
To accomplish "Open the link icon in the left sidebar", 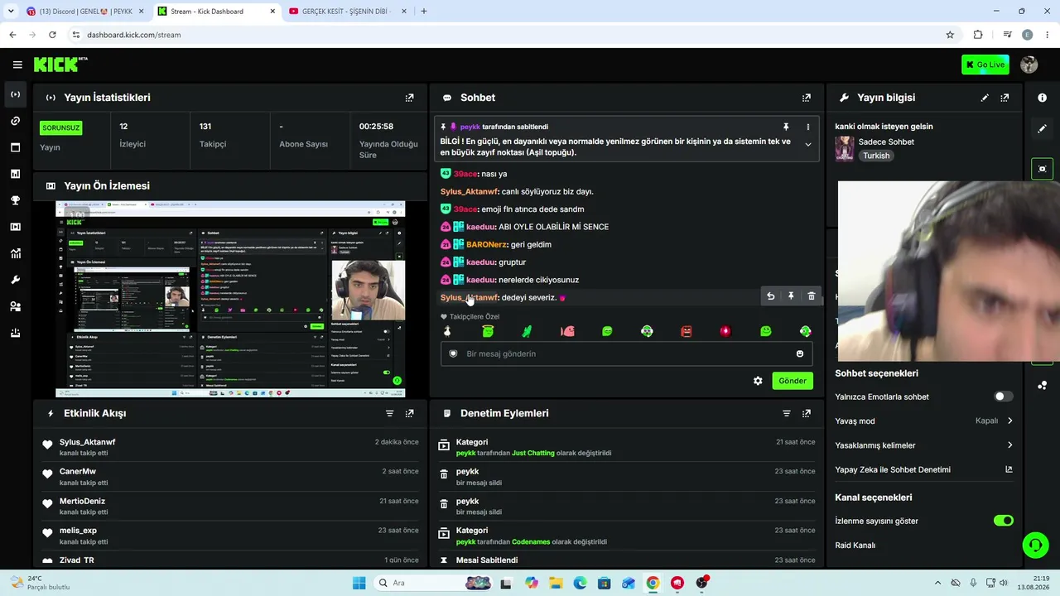I will pos(15,121).
